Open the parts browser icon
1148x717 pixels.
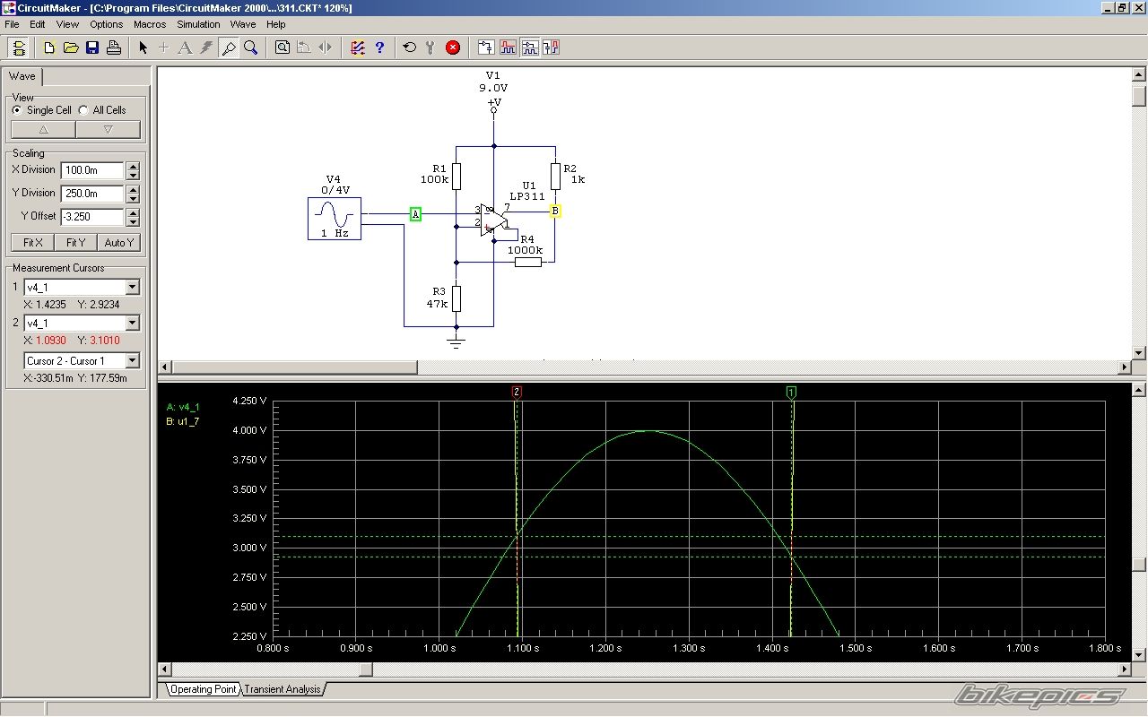coord(358,48)
